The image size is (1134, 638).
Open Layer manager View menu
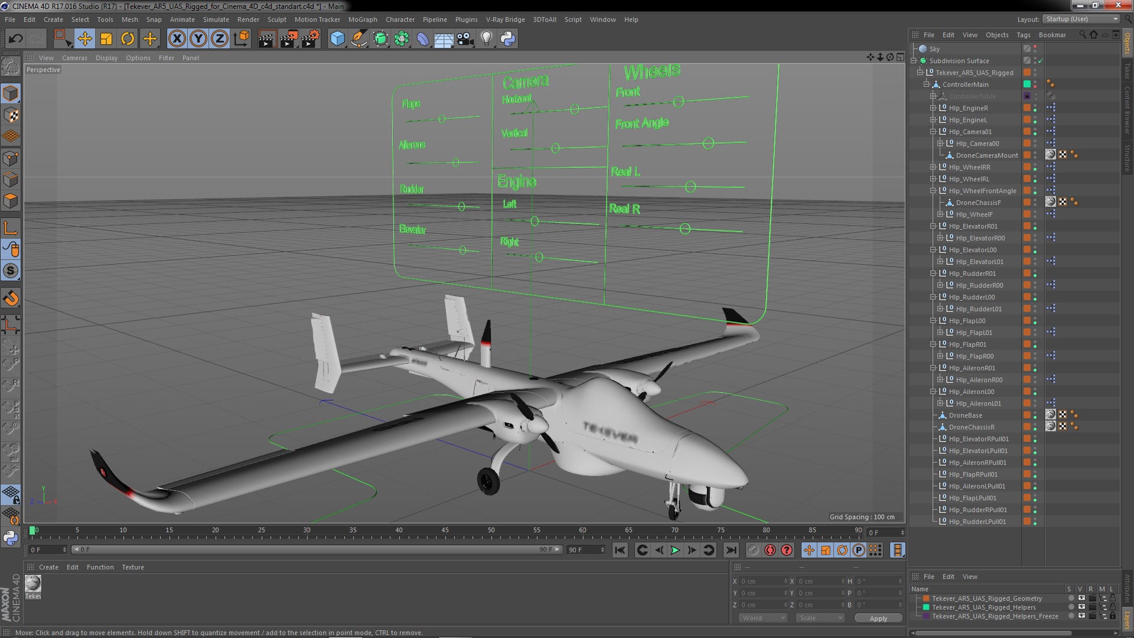pyautogui.click(x=970, y=577)
